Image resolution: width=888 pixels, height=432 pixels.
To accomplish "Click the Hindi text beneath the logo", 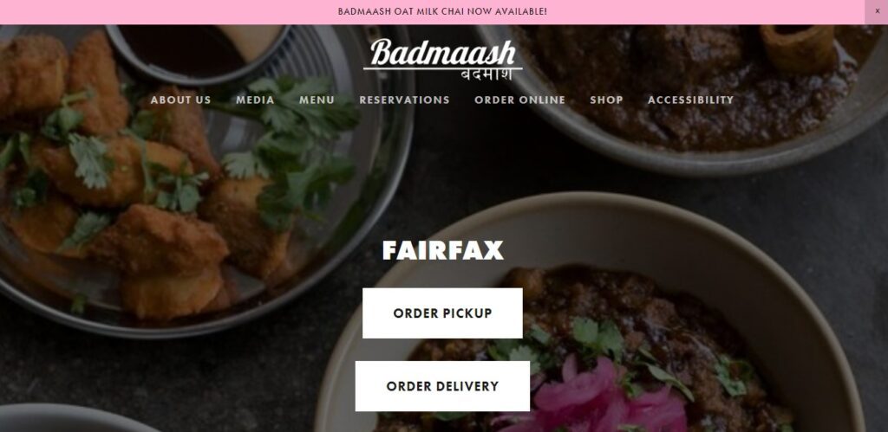I will (x=486, y=75).
